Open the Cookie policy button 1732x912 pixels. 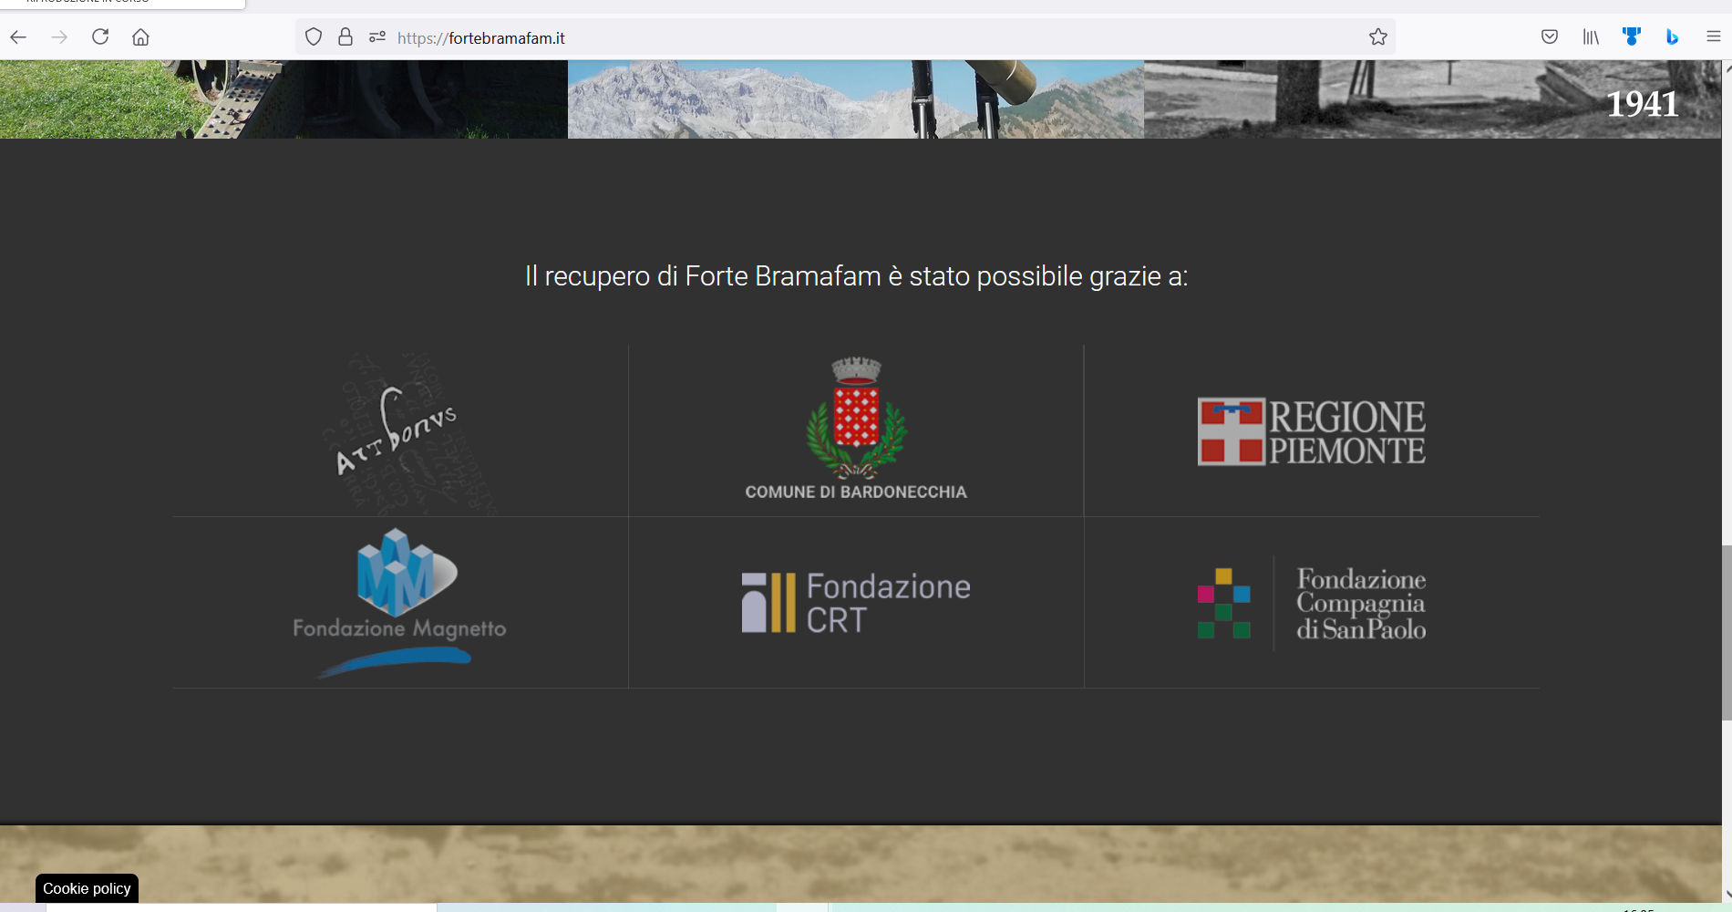[x=87, y=888]
